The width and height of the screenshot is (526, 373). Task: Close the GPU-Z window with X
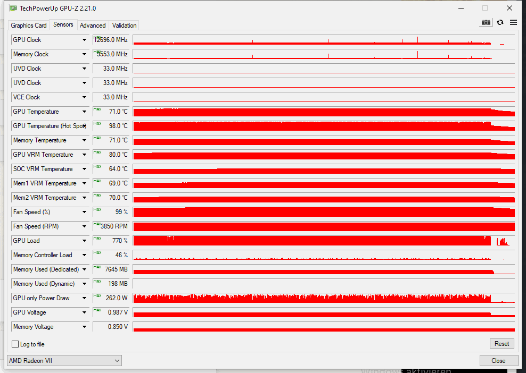tap(509, 8)
